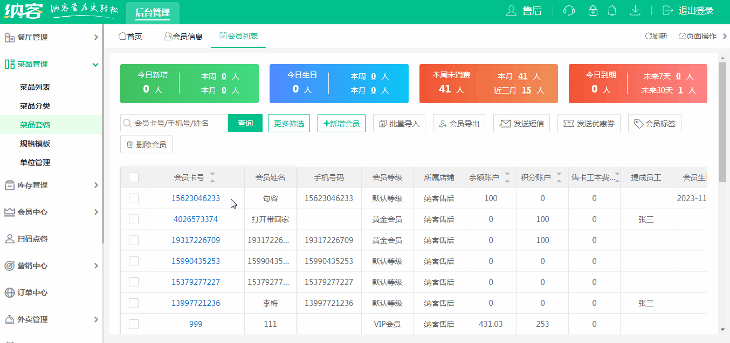Open the 首页 tab
Screen dimensions: 730x343
130,37
